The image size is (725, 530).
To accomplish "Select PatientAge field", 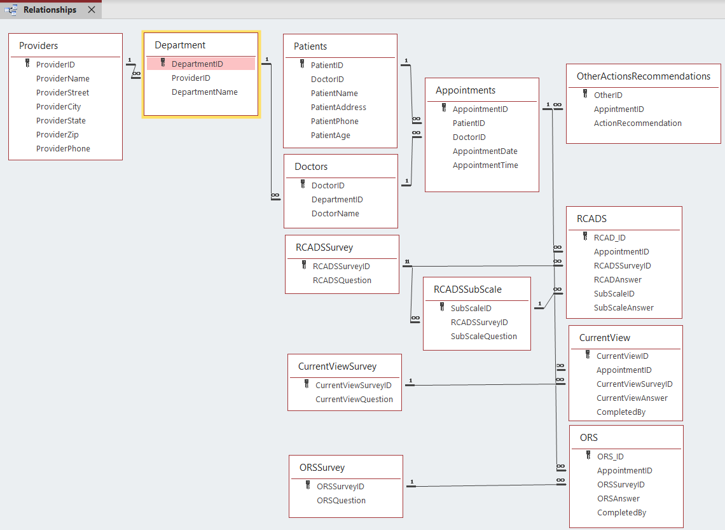I will point(331,135).
